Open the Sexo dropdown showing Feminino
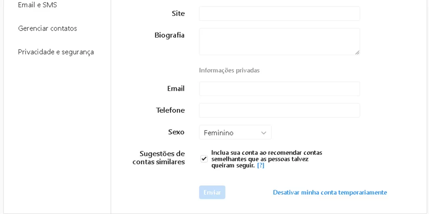 (x=235, y=133)
